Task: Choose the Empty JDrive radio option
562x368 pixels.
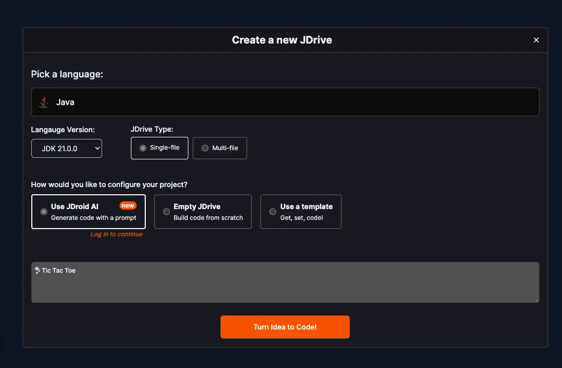Action: pos(166,212)
